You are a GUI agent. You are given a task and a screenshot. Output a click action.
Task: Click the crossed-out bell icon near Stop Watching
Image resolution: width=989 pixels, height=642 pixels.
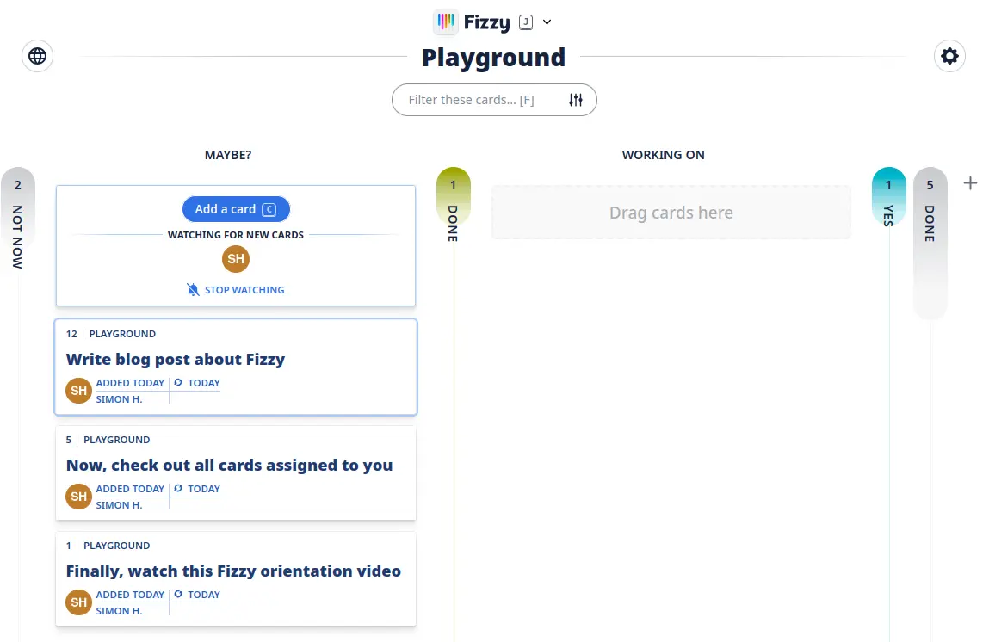point(194,289)
